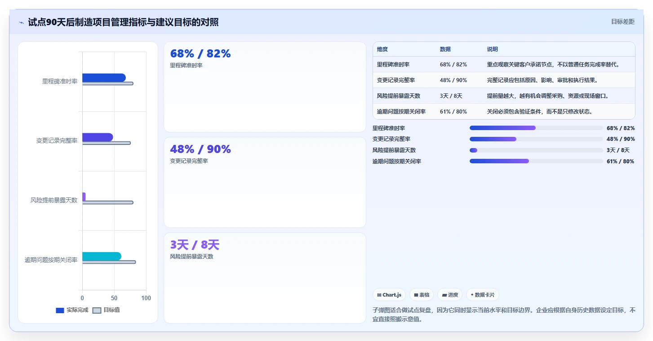The height and width of the screenshot is (341, 653).
Task: Click the 变更记录完整率 chart axis label
Action: [x=57, y=140]
